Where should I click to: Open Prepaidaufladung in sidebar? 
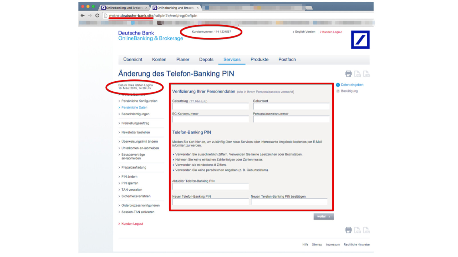pyautogui.click(x=134, y=168)
